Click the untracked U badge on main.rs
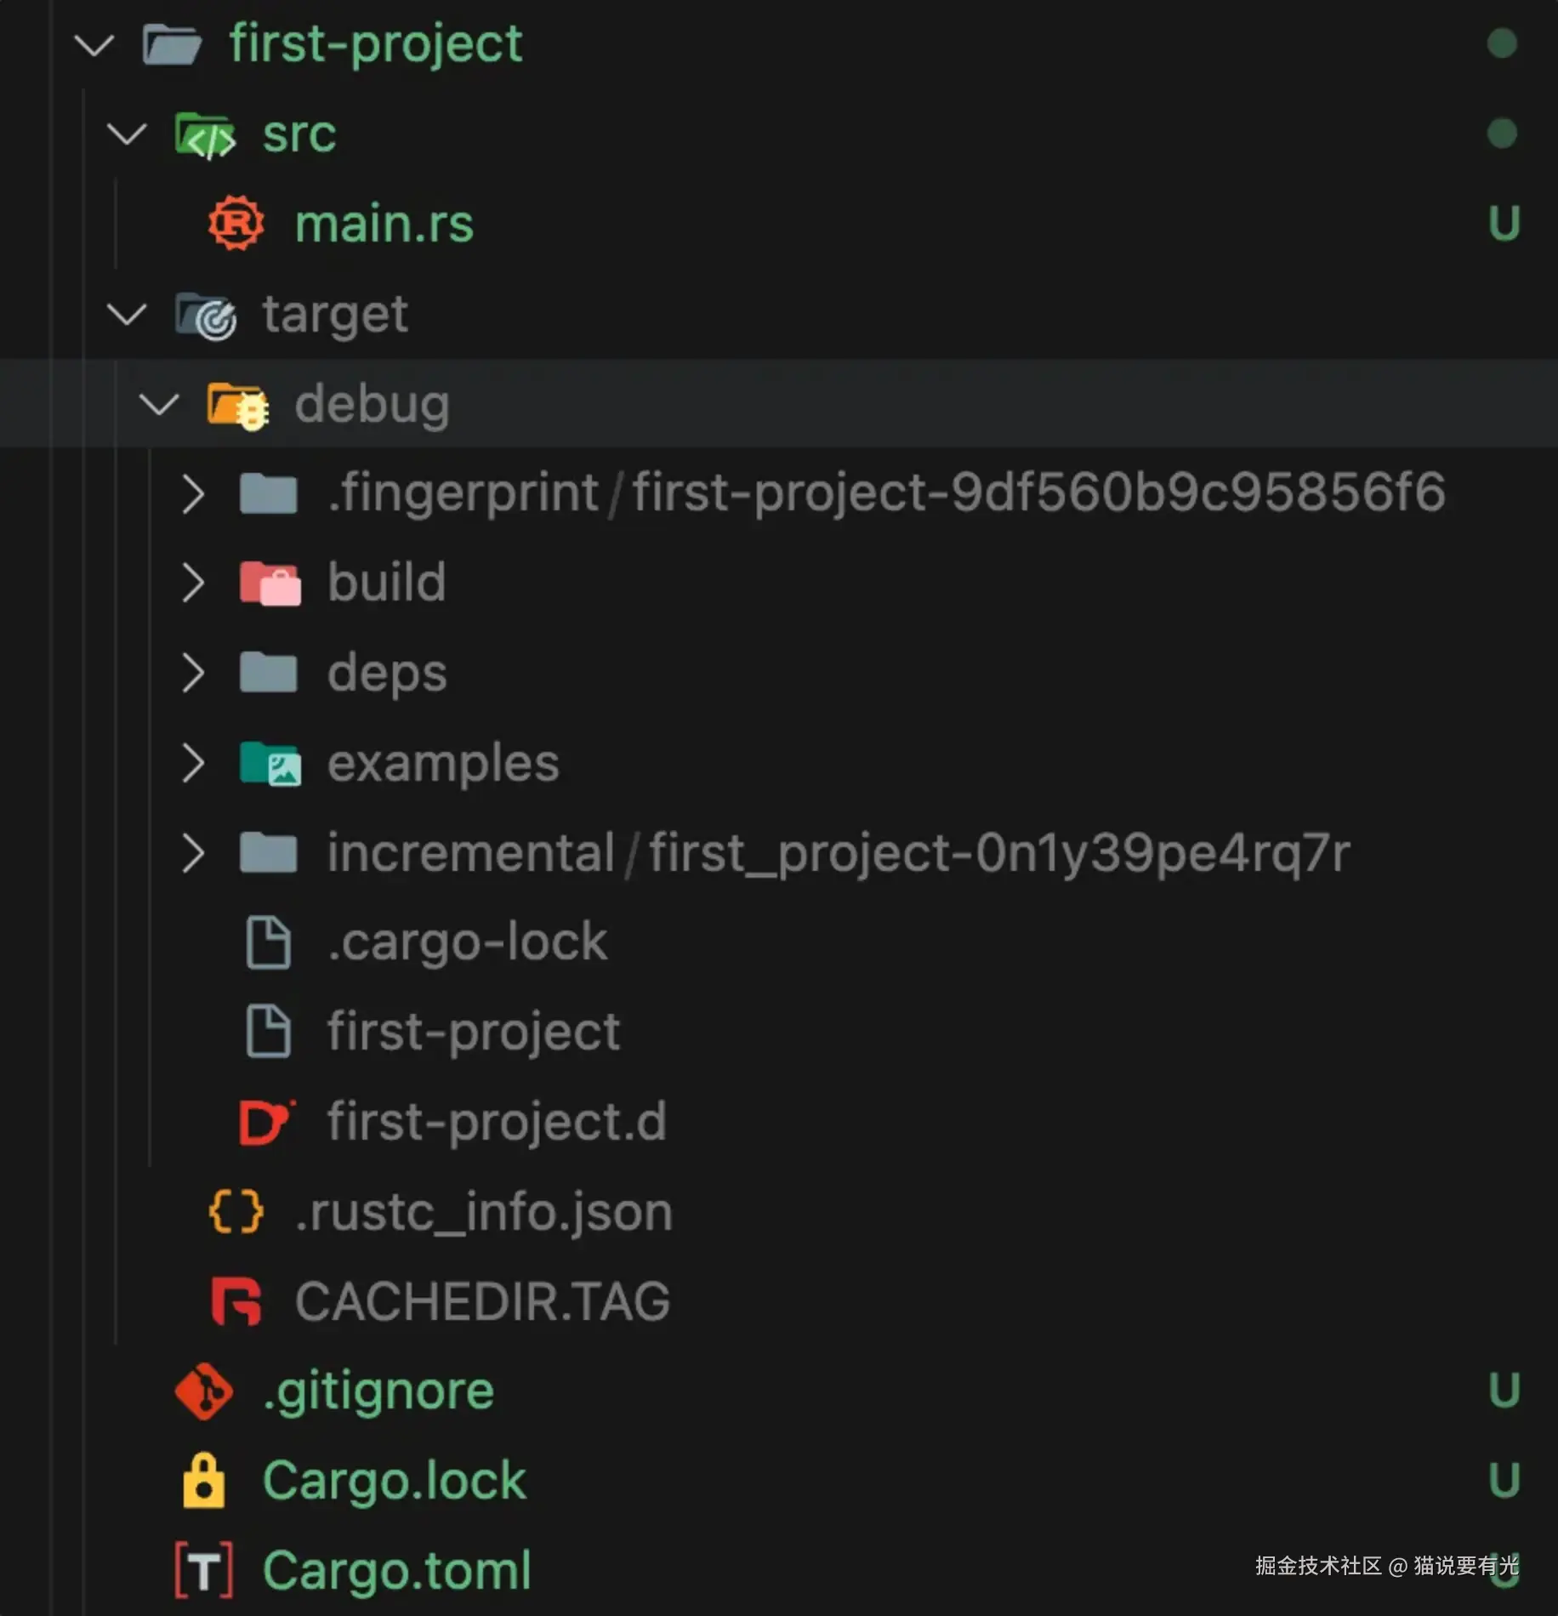This screenshot has height=1616, width=1558. [x=1504, y=224]
